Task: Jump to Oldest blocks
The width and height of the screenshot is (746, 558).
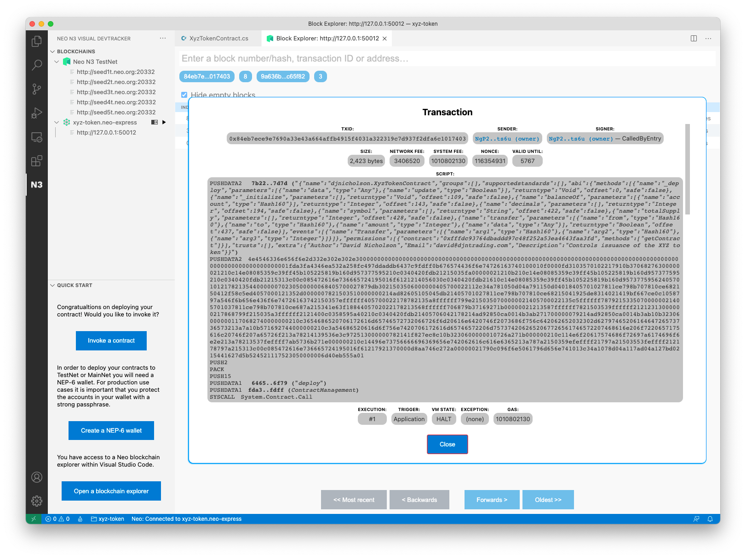Action: 548,500
